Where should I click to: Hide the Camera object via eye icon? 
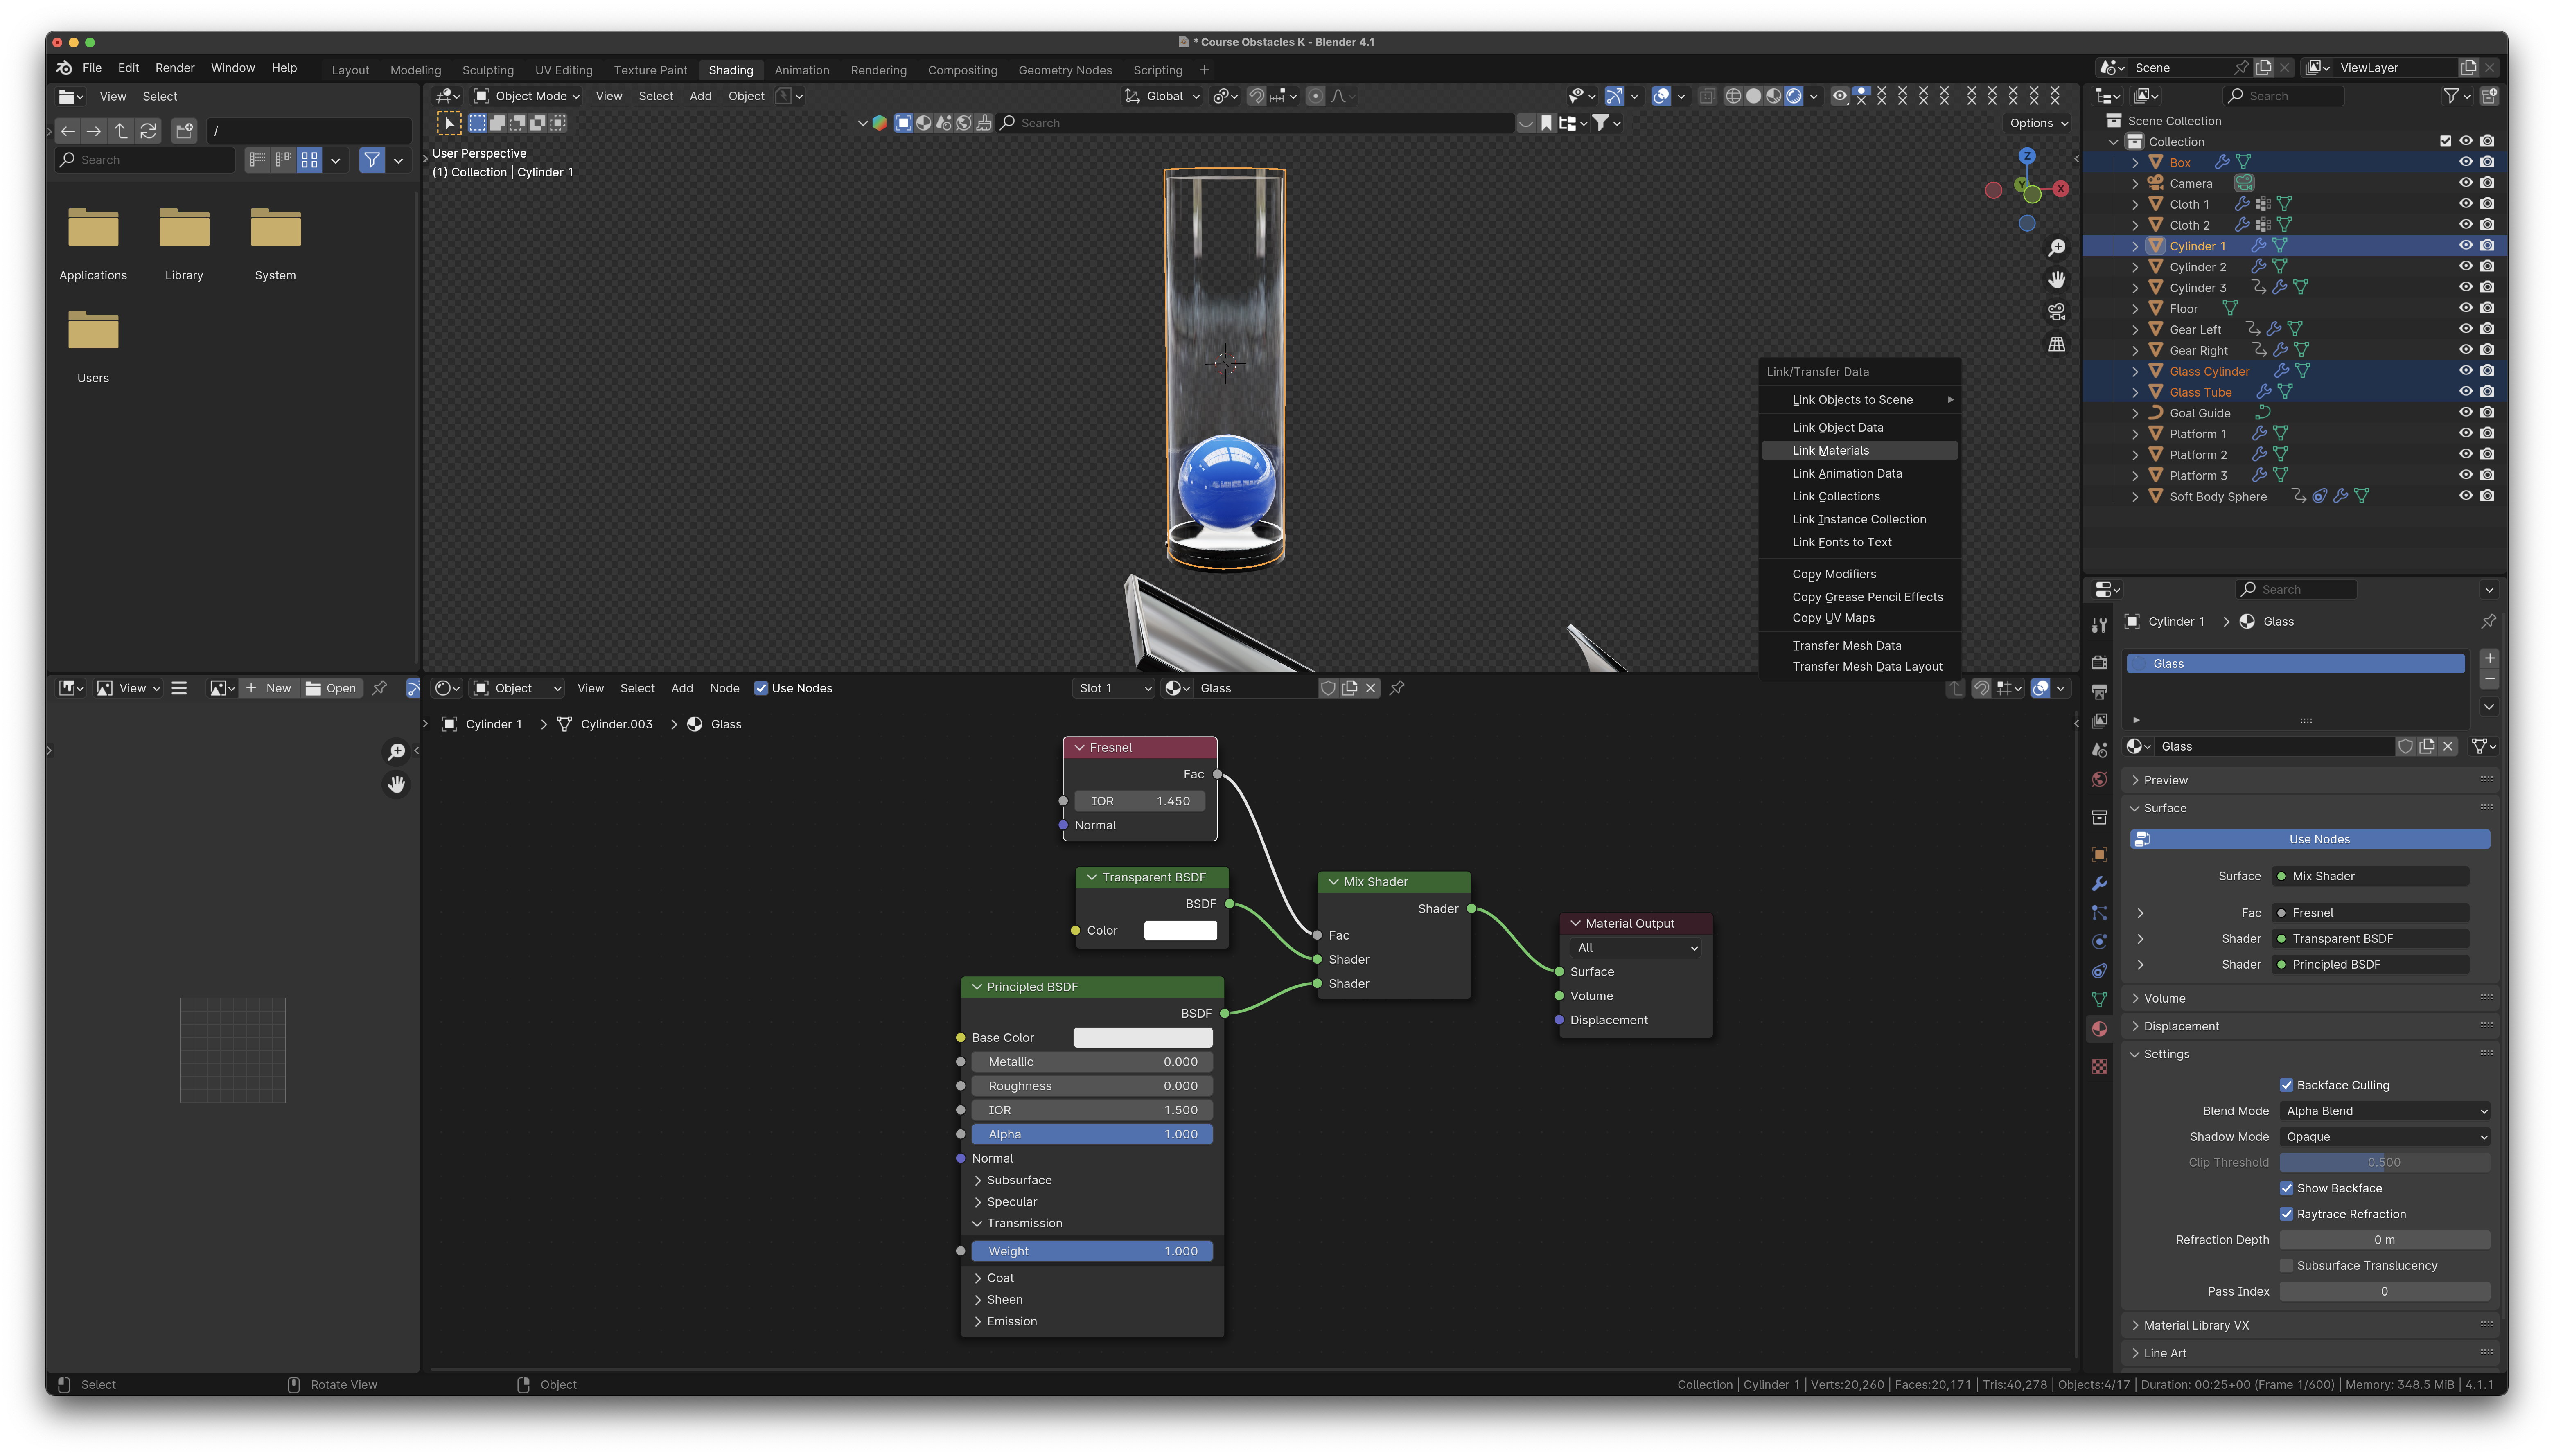[x=2465, y=183]
